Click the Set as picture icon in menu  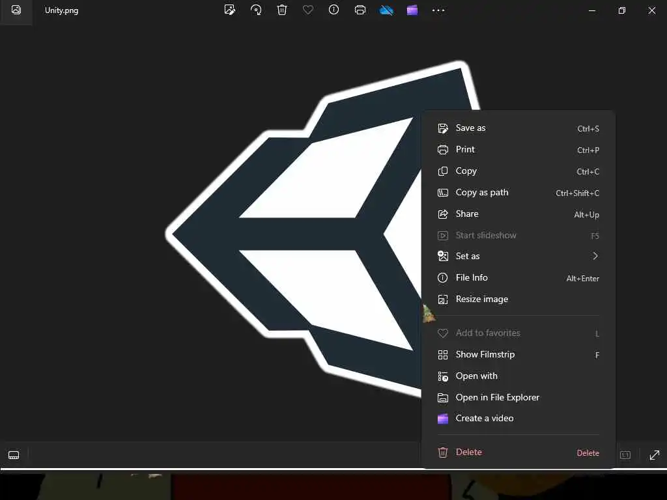(443, 256)
